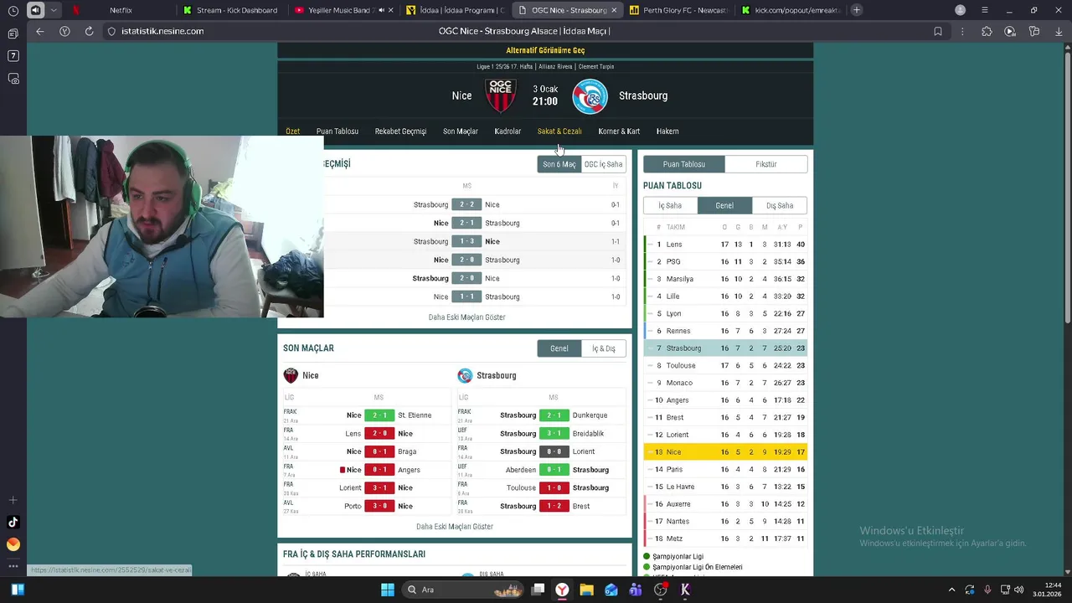Viewport: 1072px width, 603px height.
Task: Open Kadrolar menu item
Action: (x=508, y=131)
